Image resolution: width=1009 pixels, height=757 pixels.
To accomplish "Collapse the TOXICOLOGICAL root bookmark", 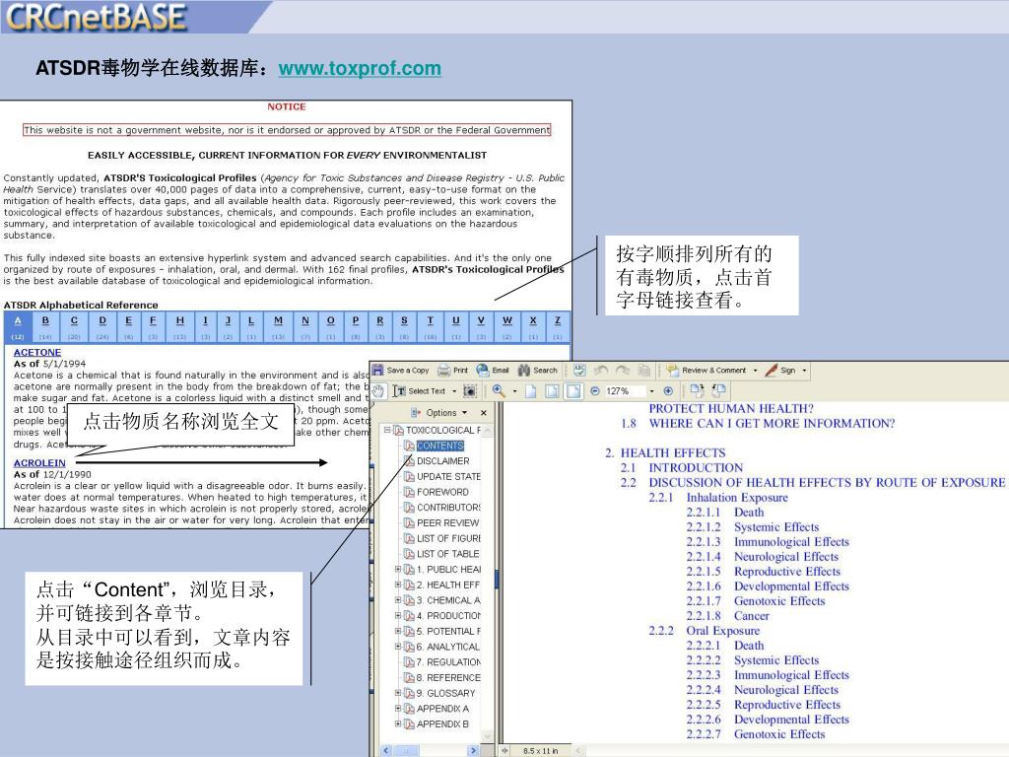I will (387, 430).
